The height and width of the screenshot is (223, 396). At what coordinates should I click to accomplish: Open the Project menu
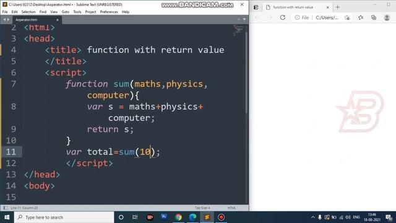click(x=90, y=12)
